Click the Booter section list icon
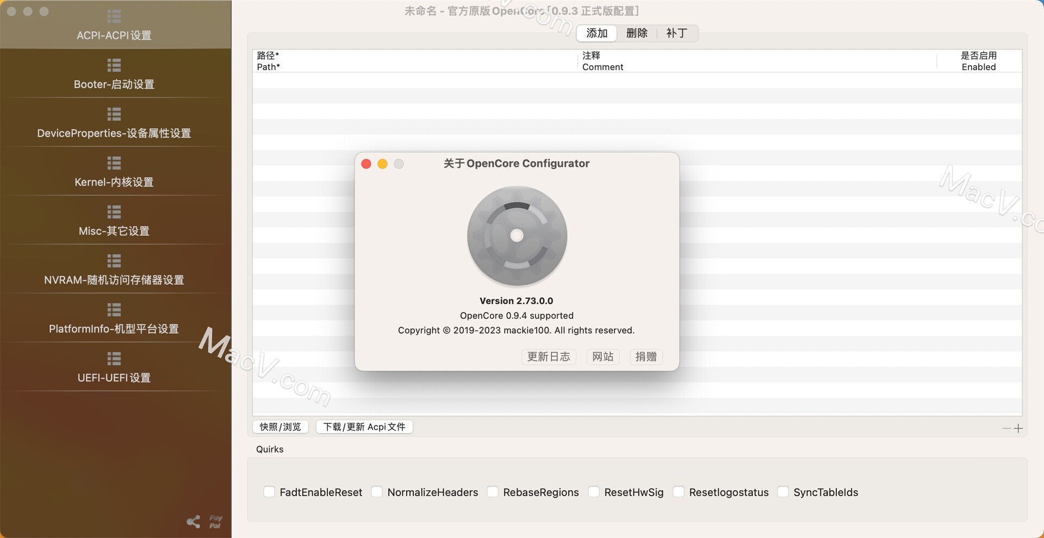The height and width of the screenshot is (538, 1044). click(114, 65)
